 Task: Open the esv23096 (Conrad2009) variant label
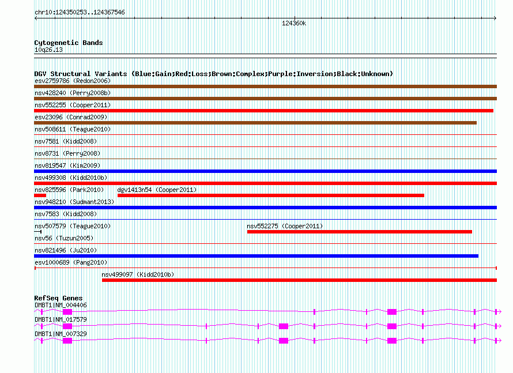(x=64, y=117)
